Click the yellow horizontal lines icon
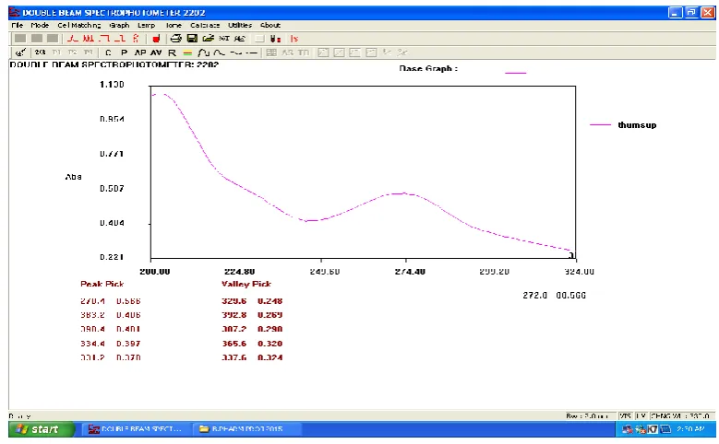 pyautogui.click(x=187, y=53)
